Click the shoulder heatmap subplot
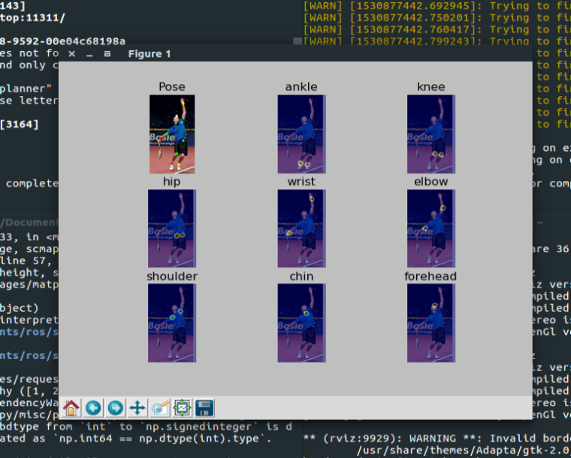The height and width of the screenshot is (458, 571). pos(172,323)
